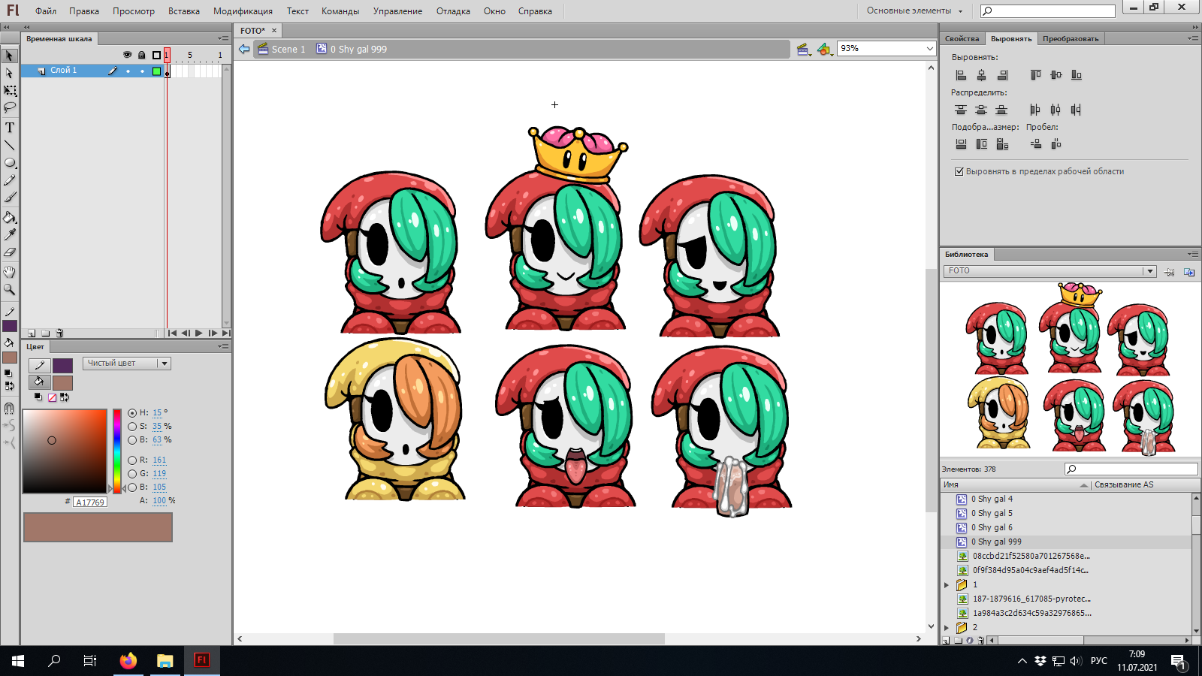Open the Команды menu

tap(340, 11)
